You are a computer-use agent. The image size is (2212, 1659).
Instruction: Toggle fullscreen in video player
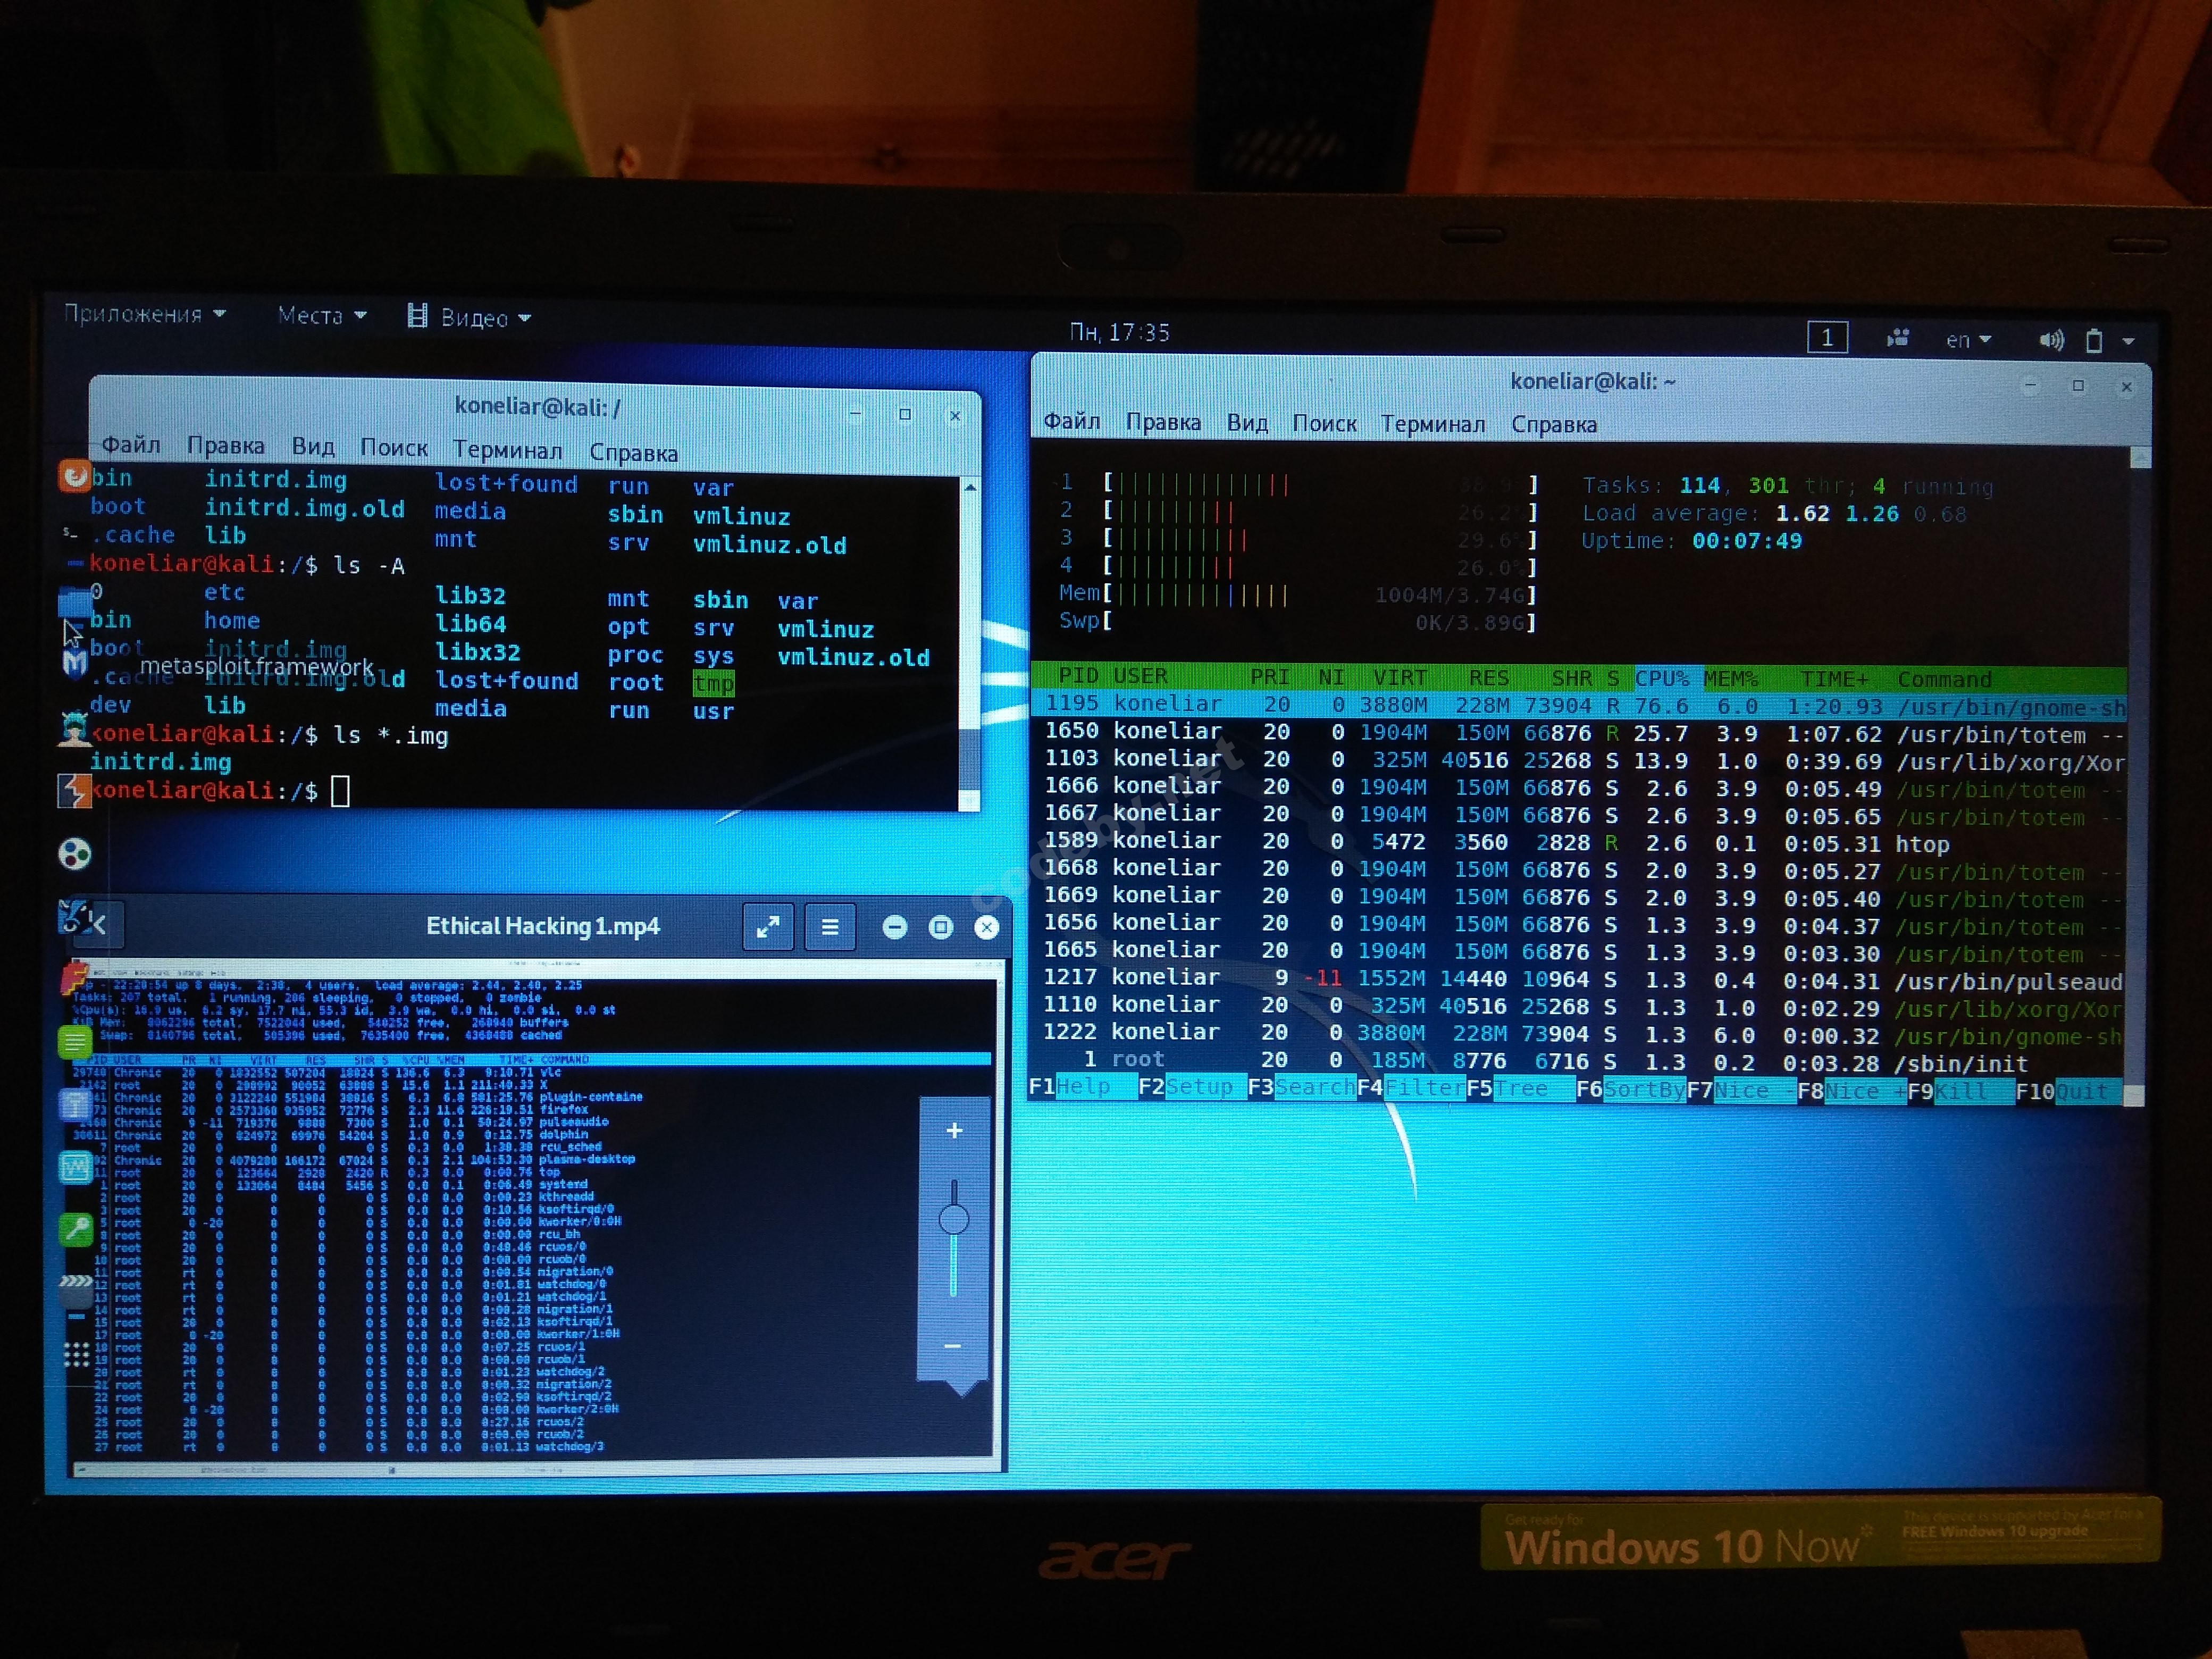pyautogui.click(x=768, y=927)
